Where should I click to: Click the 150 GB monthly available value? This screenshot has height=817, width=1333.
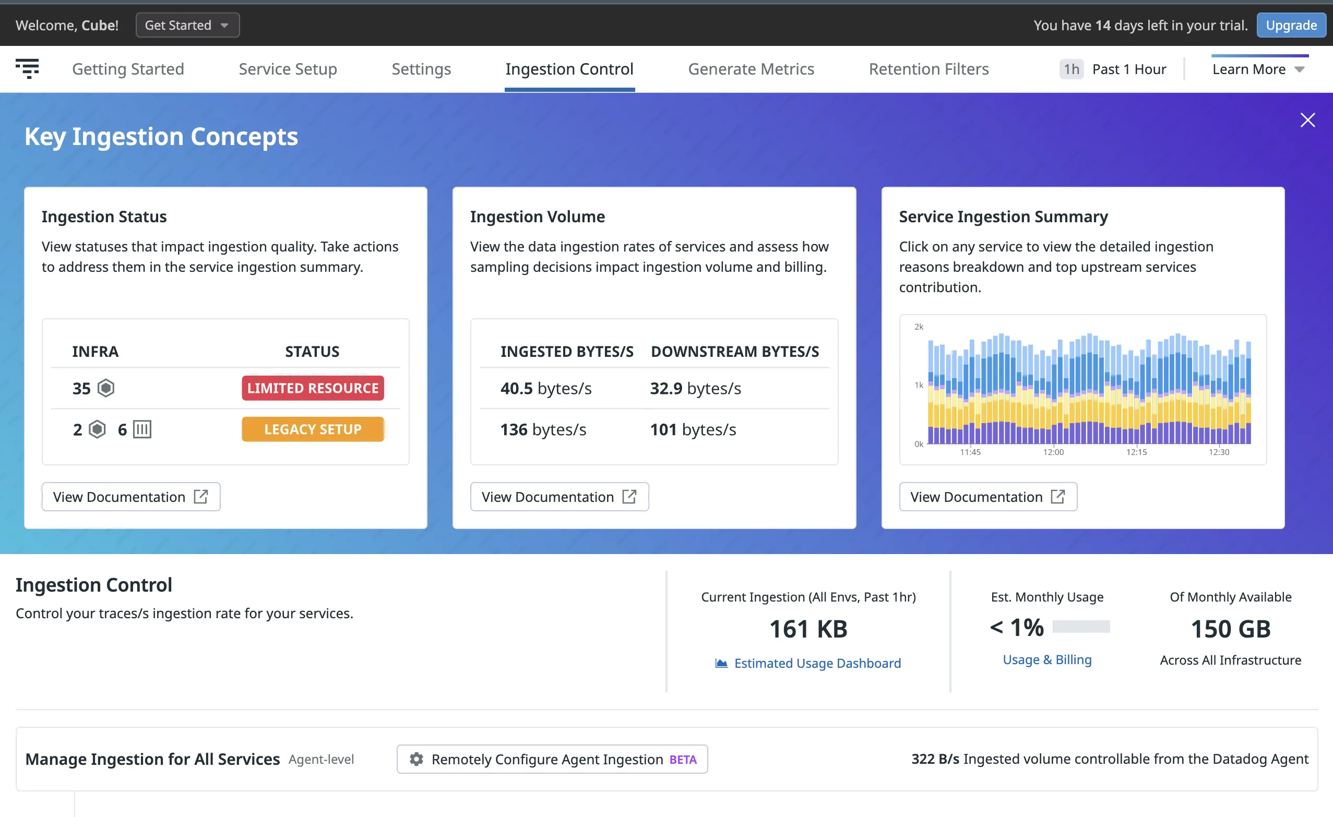(x=1230, y=629)
